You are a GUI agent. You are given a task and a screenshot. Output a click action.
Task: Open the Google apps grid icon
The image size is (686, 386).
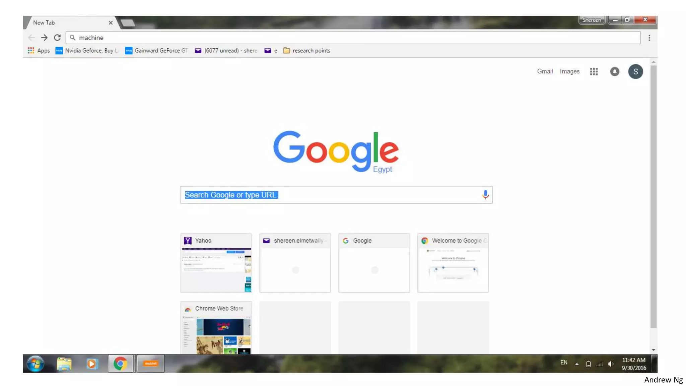pyautogui.click(x=594, y=71)
